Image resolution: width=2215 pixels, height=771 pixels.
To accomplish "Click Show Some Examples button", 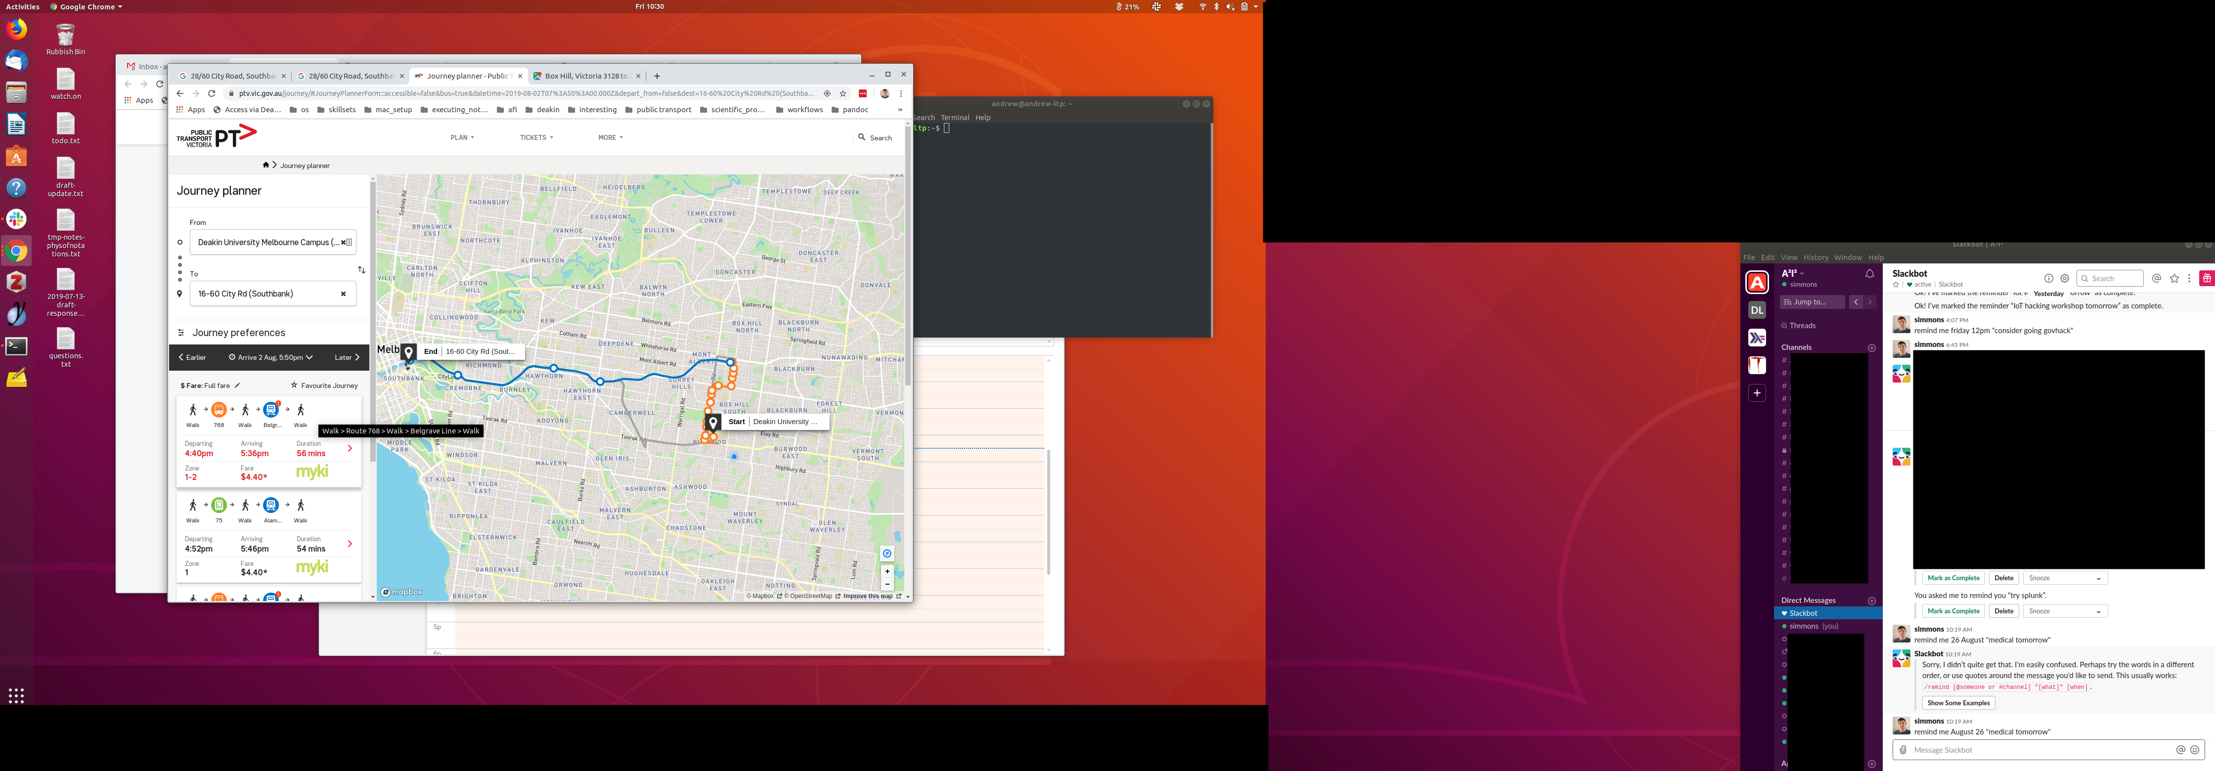I will tap(1958, 703).
